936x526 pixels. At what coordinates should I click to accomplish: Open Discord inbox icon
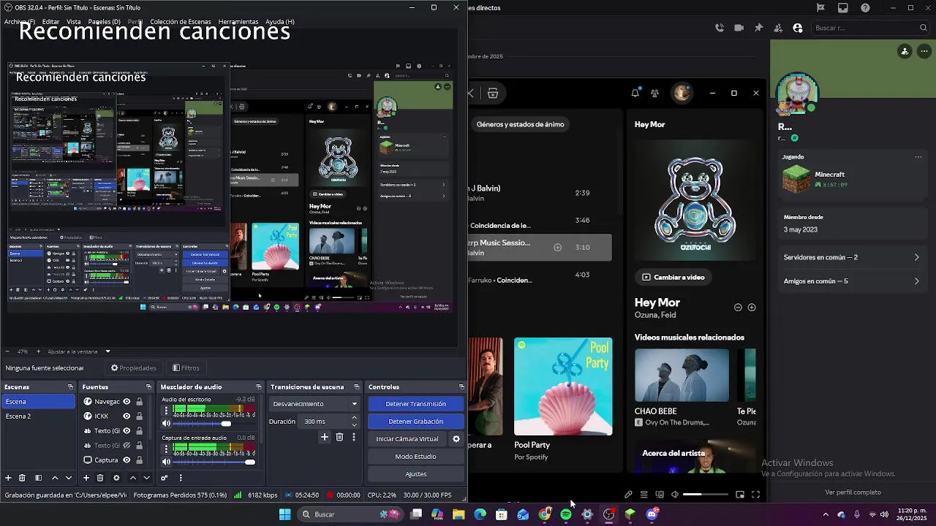pyautogui.click(x=843, y=8)
